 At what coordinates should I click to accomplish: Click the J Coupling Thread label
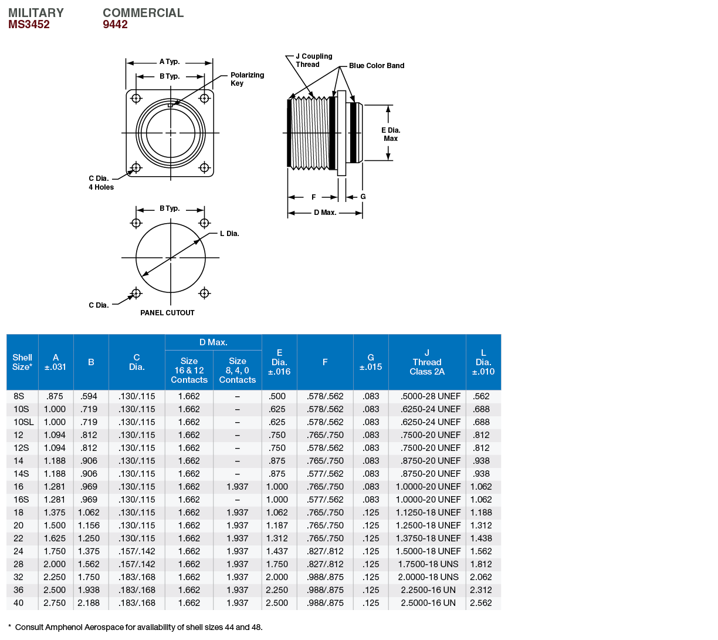coord(313,60)
